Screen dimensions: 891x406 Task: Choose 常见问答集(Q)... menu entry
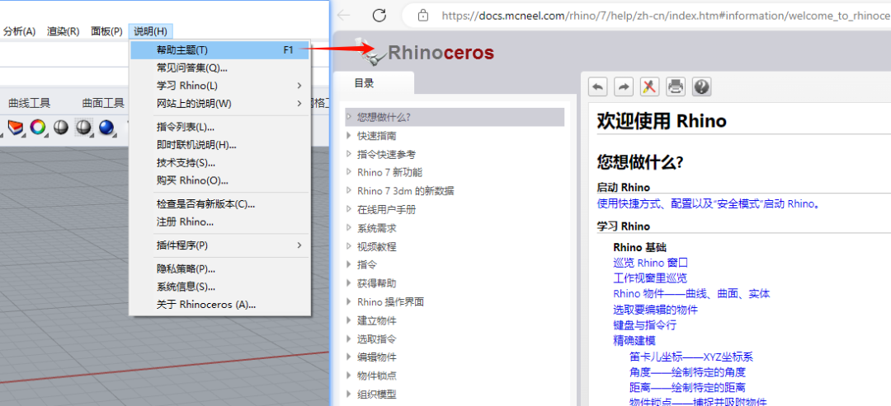(220, 68)
